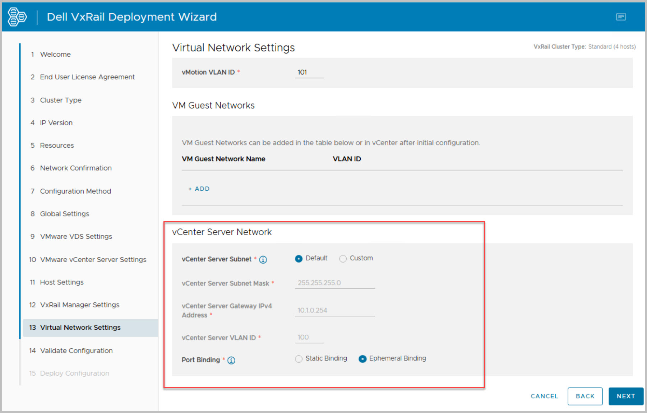Choose Ephemeral Binding for port binding
The width and height of the screenshot is (647, 413).
[x=362, y=359]
